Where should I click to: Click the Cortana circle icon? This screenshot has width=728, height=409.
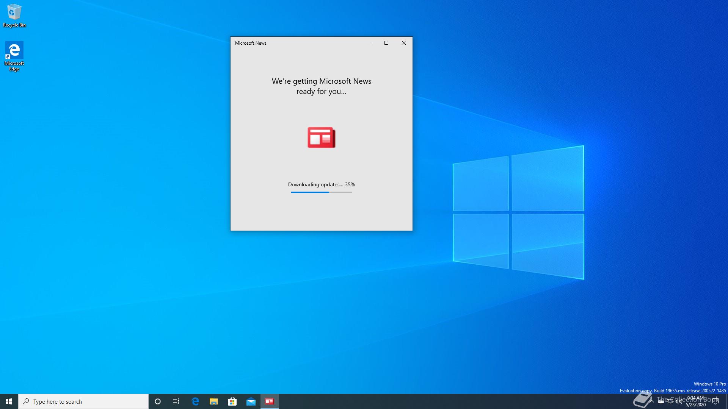[158, 401]
